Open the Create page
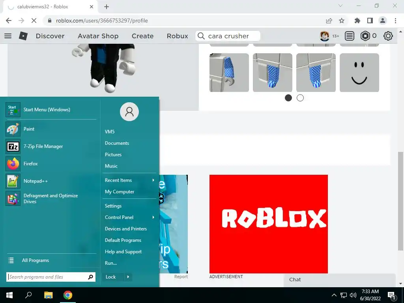This screenshot has height=303, width=404. 142,36
